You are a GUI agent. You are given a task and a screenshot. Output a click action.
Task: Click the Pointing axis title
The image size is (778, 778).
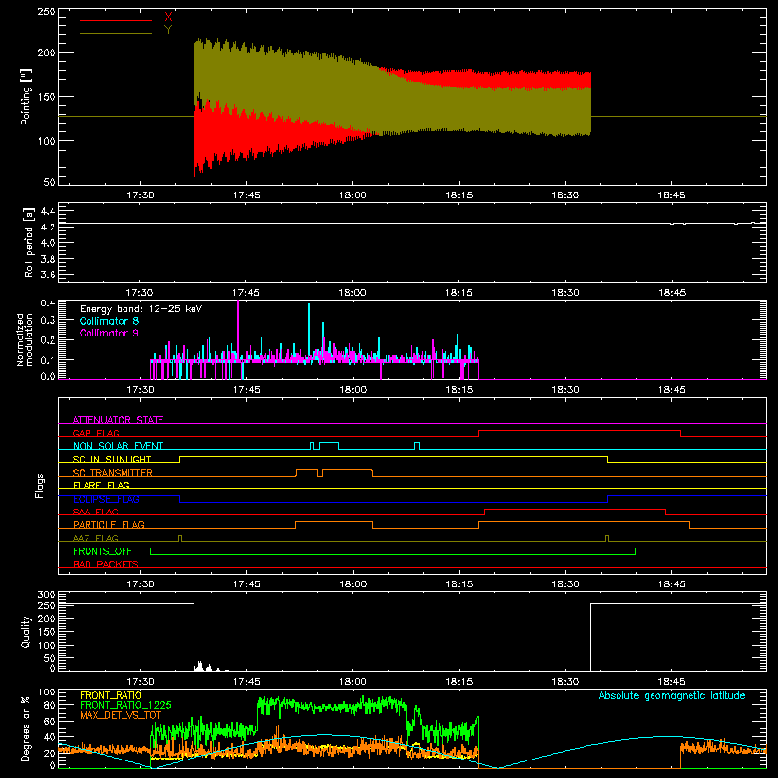(26, 96)
